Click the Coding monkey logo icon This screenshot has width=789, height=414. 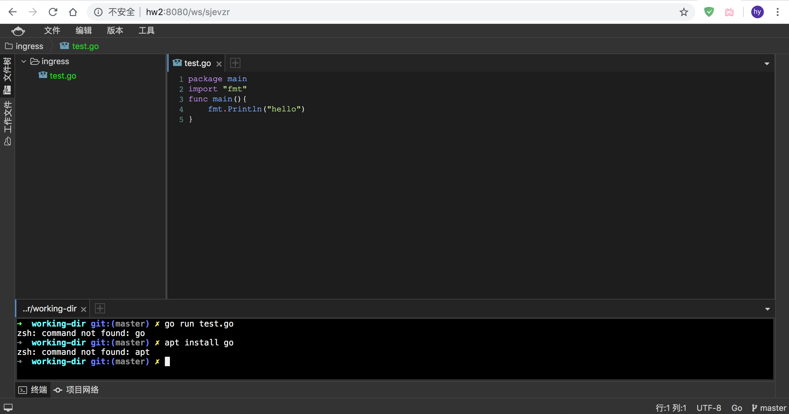[18, 31]
